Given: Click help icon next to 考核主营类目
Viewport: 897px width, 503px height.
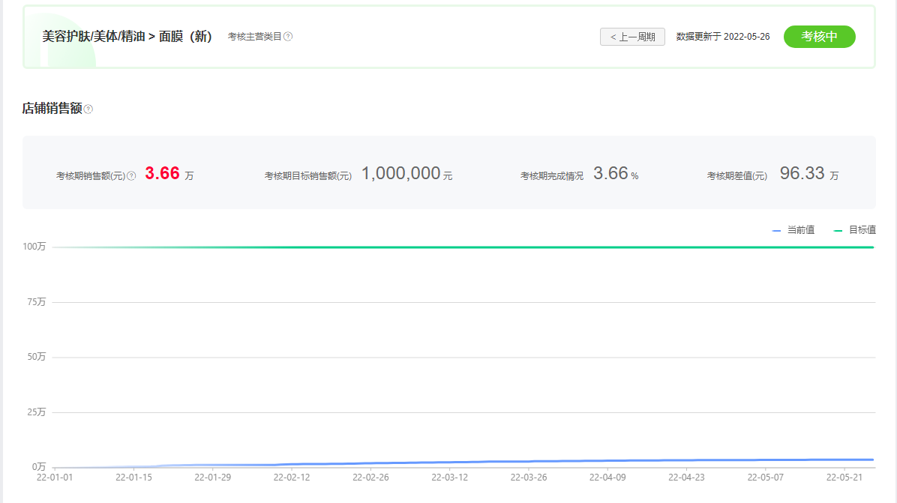Looking at the screenshot, I should pyautogui.click(x=288, y=37).
